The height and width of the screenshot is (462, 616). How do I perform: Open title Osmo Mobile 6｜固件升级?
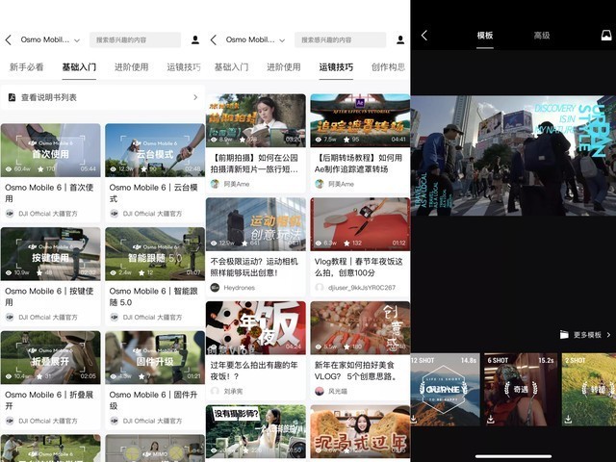[154, 400]
